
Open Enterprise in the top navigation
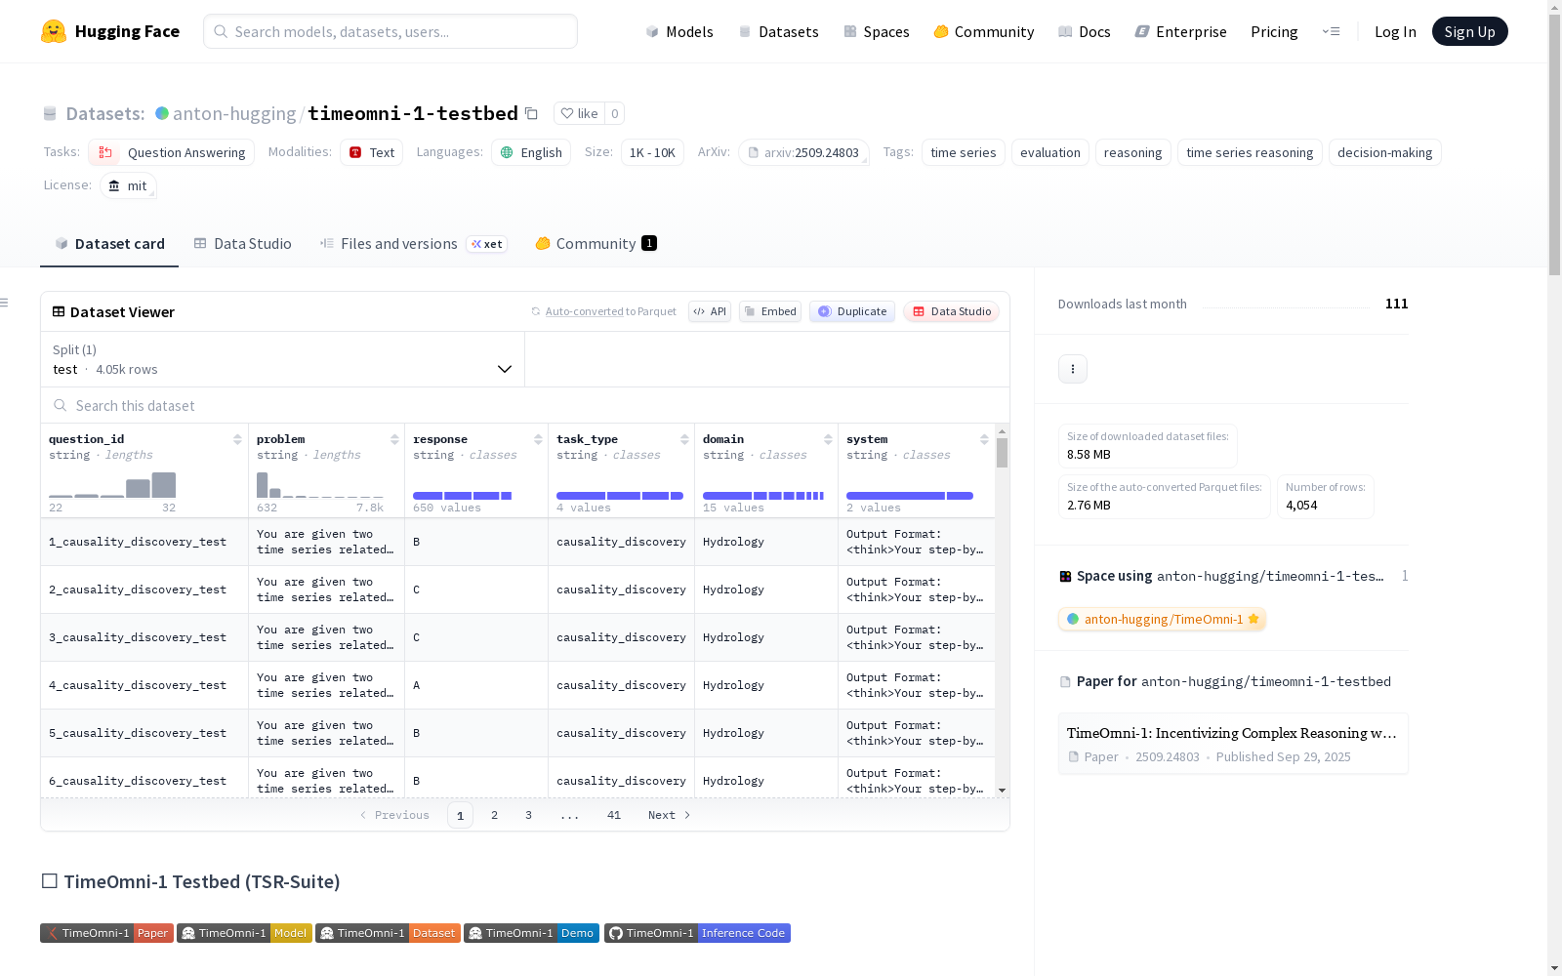tap(1181, 31)
